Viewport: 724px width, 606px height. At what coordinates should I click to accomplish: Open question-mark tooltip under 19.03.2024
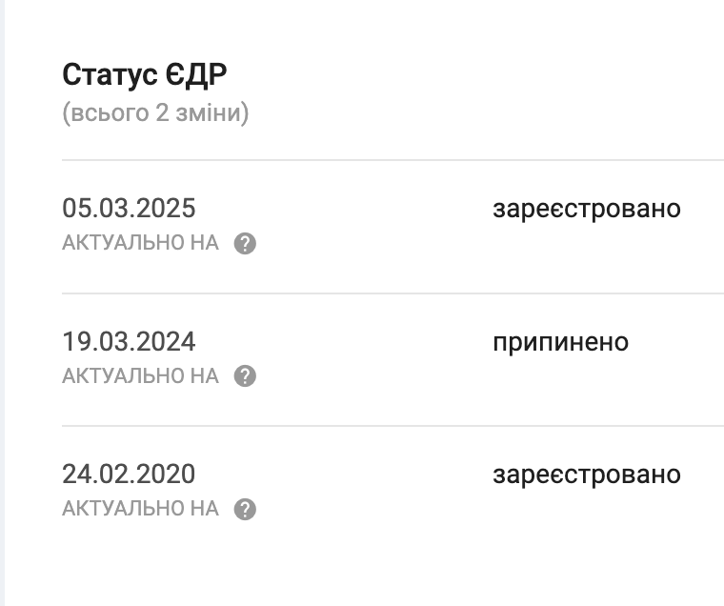click(245, 376)
